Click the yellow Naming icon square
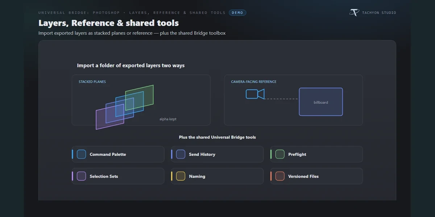Viewport: 435px width, 217px height. coord(181,176)
